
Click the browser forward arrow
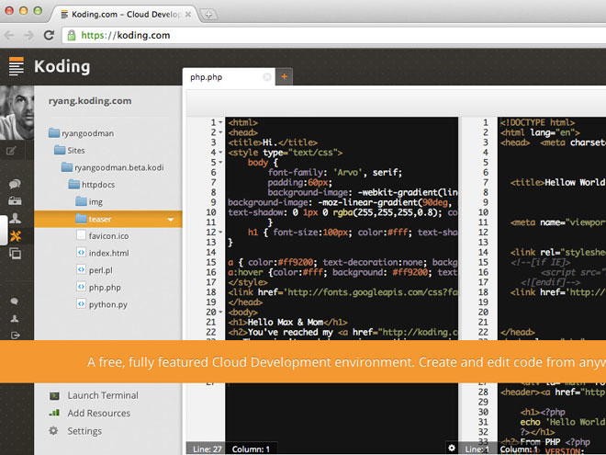click(x=28, y=35)
